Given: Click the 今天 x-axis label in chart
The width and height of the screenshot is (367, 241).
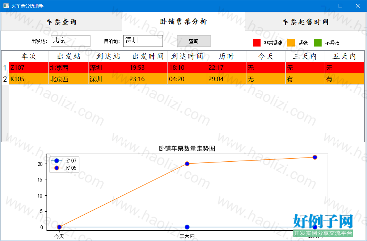Looking at the screenshot, I should 59,236.
